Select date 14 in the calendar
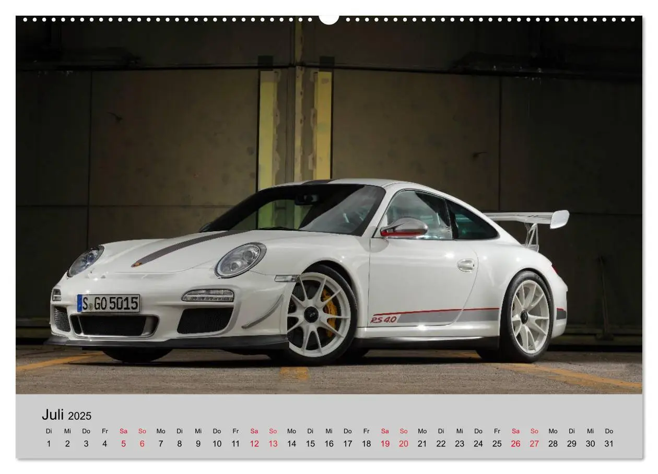The image size is (658, 474). pos(291,444)
